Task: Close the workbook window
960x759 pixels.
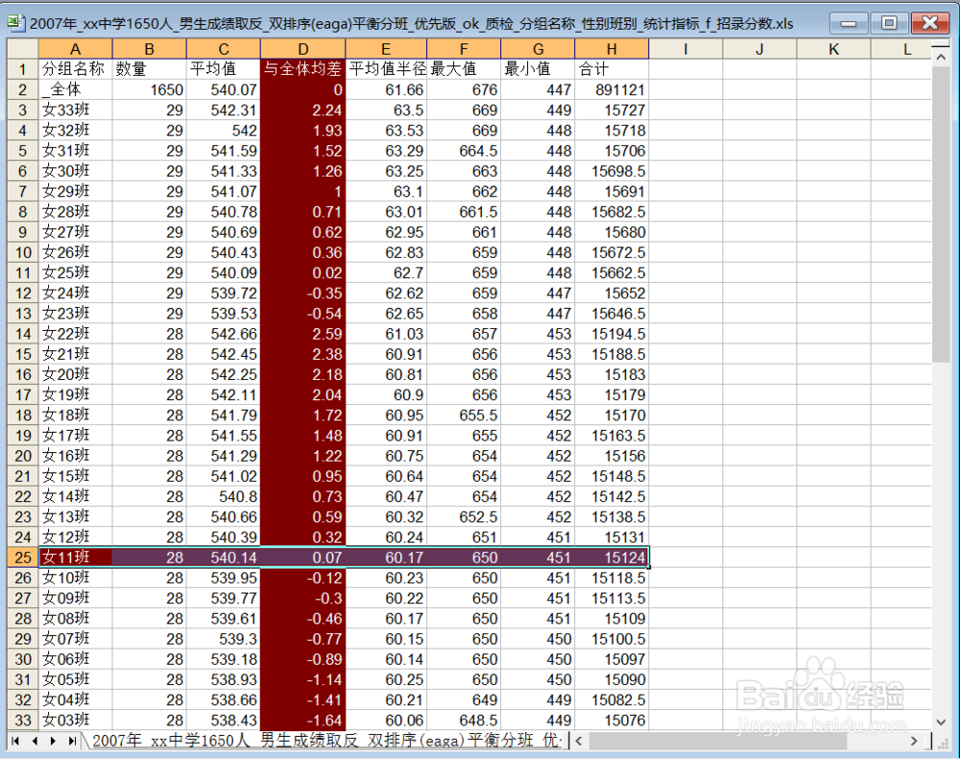Action: 930,24
